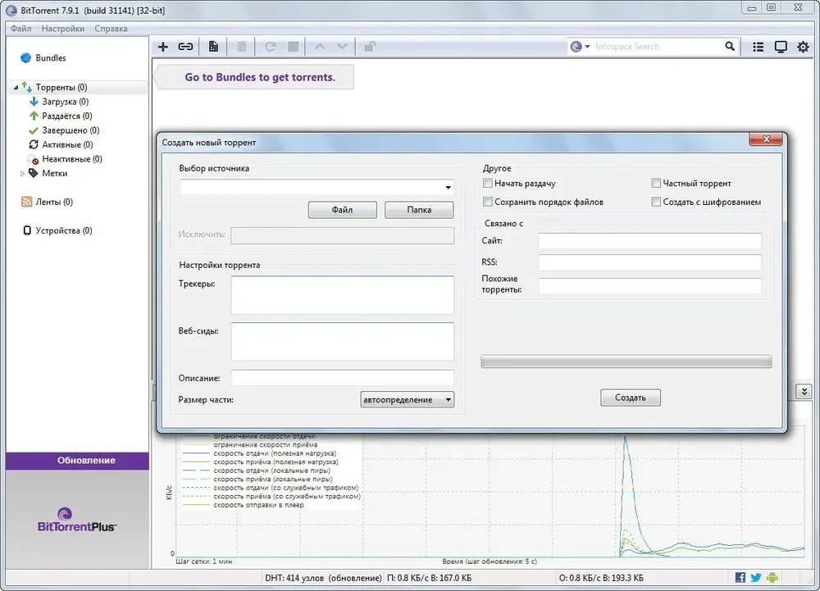Click the Remove torrent trash icon
Viewport: 820px width, 591px height.
(x=242, y=47)
